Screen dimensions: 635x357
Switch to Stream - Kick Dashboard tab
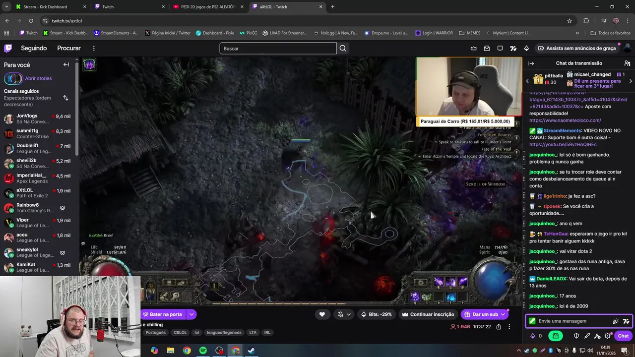click(x=51, y=7)
